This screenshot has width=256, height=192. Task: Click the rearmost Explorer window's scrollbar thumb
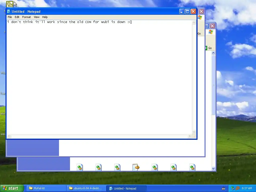213,85
